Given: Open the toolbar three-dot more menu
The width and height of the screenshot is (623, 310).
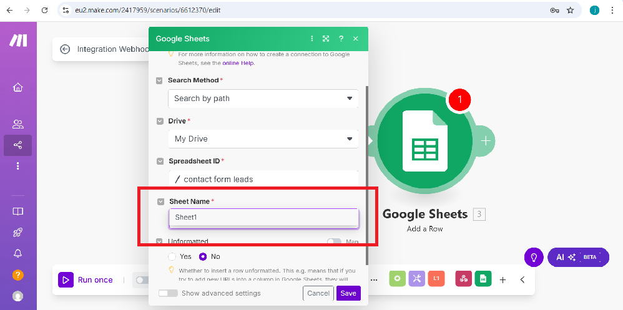Looking at the screenshot, I should (374, 280).
